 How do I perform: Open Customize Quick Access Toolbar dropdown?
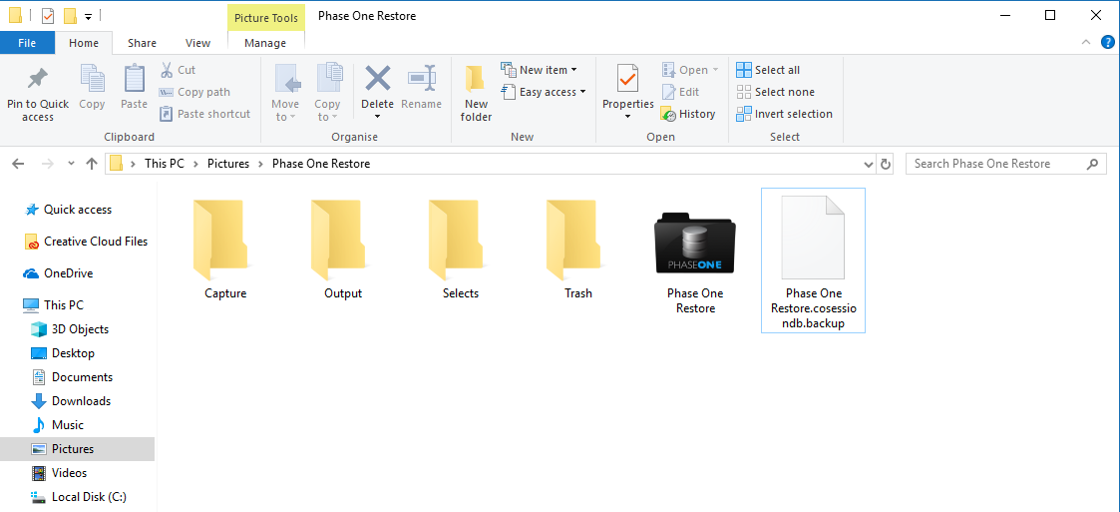88,16
